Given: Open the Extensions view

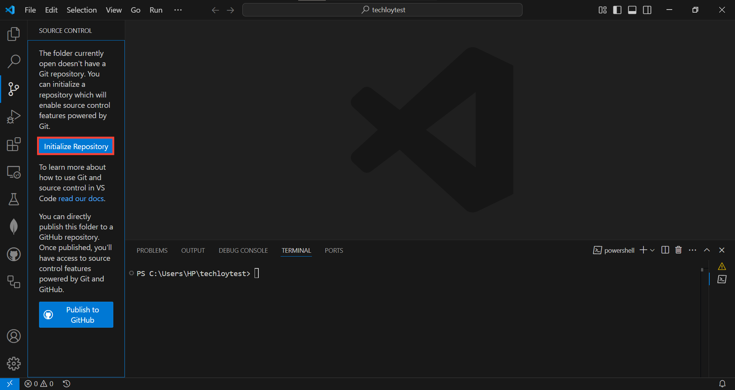Looking at the screenshot, I should (x=14, y=145).
